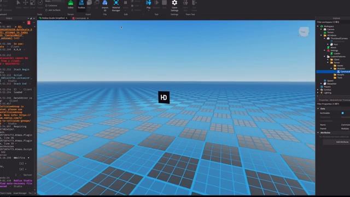Click the Parent property value
Viewport: 350px width, 197px height.
click(345, 129)
